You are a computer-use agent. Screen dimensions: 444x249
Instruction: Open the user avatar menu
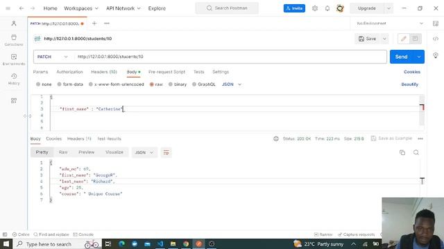(x=340, y=8)
